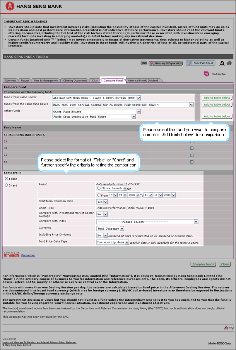Click the Compare Funds button
The width and height of the screenshot is (236, 350).
203,264
